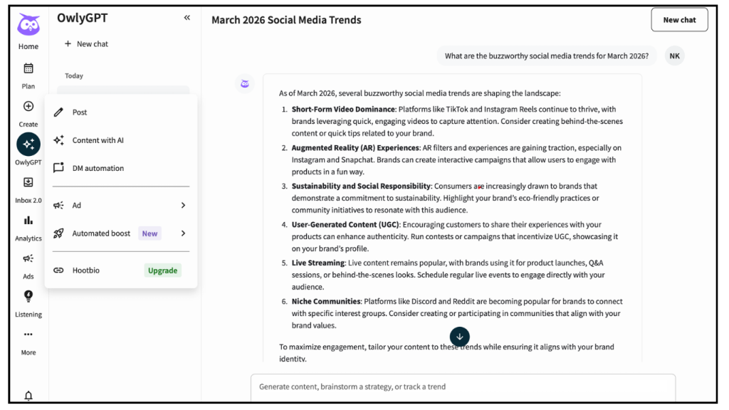Click the Hootsuite owl logo
729x410 pixels.
(28, 24)
